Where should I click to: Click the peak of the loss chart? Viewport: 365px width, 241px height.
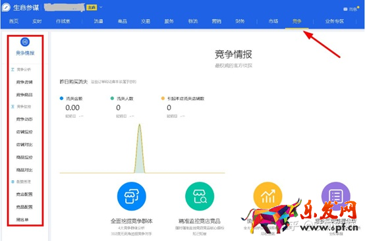pyautogui.click(x=140, y=124)
